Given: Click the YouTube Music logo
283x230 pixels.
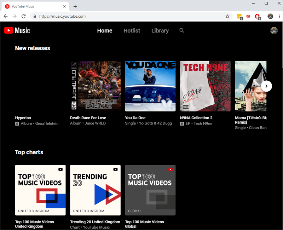Looking at the screenshot, I should (x=17, y=30).
